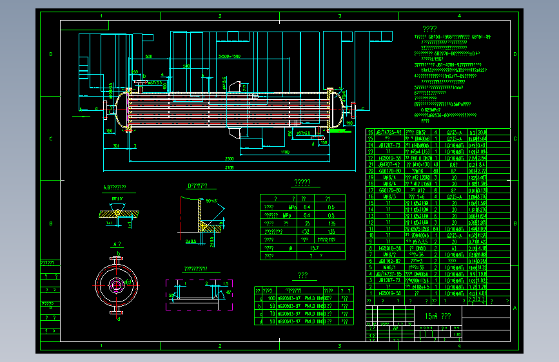Click zone letter "C" on the left border

[x=51, y=138]
